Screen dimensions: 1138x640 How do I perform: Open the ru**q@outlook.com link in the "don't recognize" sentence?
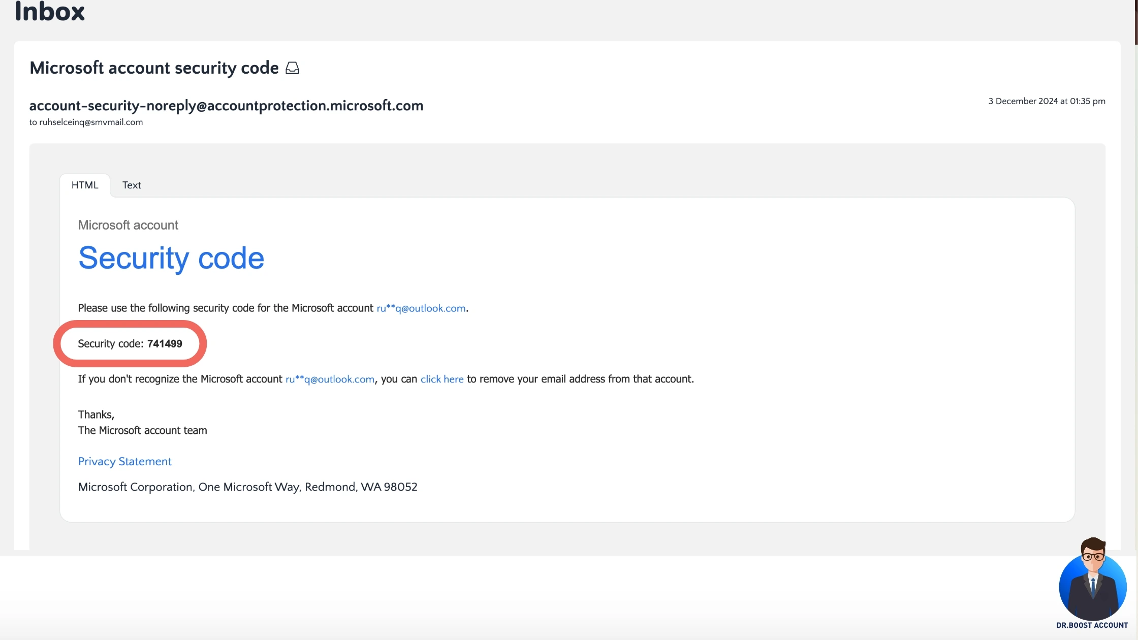(x=330, y=379)
